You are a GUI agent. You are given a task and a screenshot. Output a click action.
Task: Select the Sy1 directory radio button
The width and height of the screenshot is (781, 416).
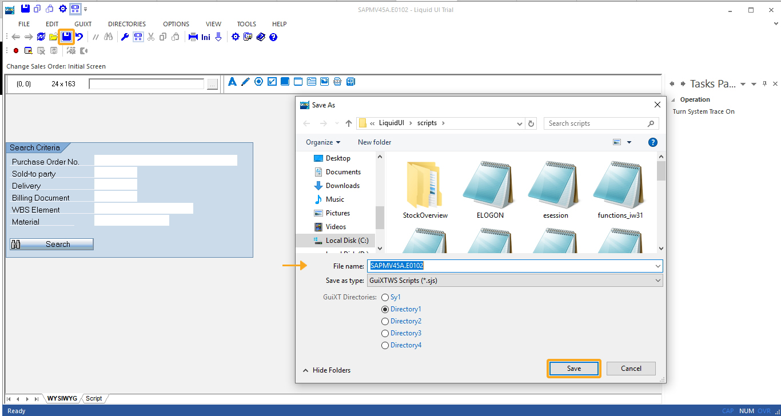[385, 297]
